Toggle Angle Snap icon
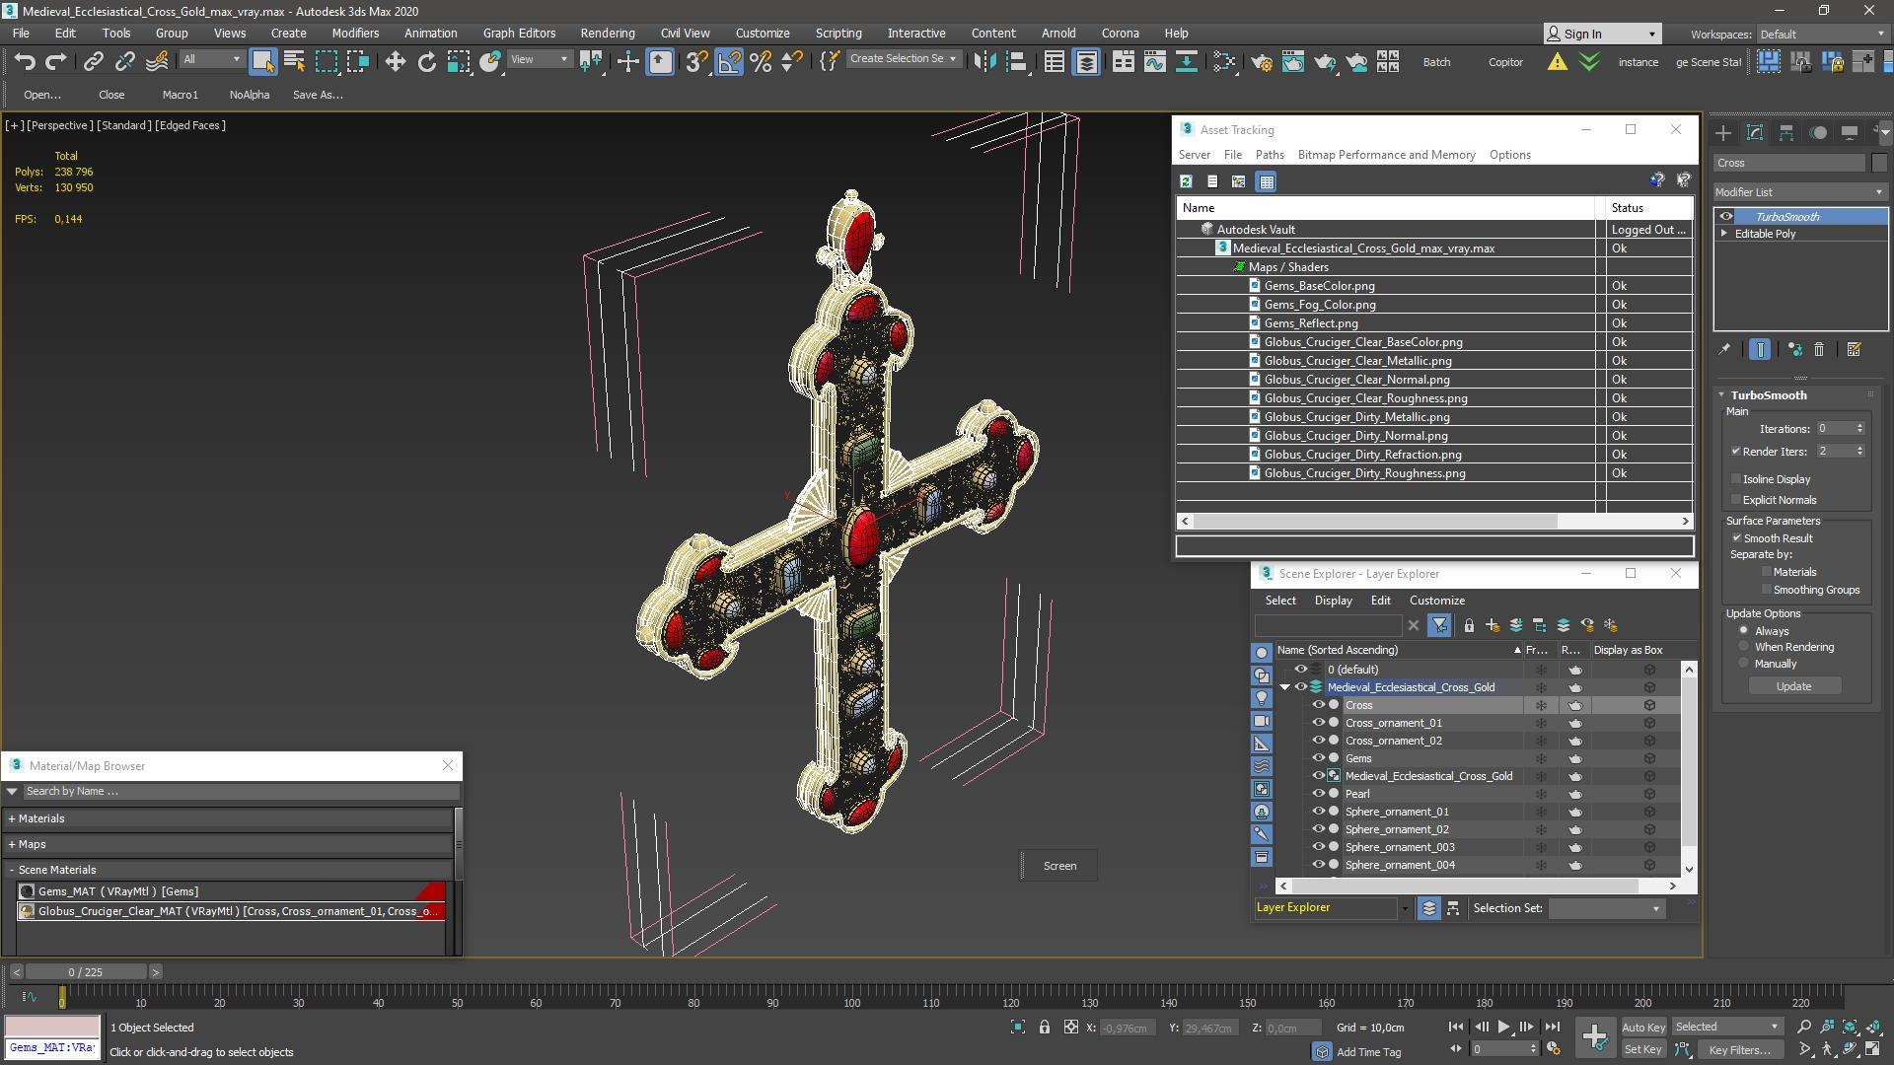This screenshot has height=1065, width=1894. click(728, 61)
